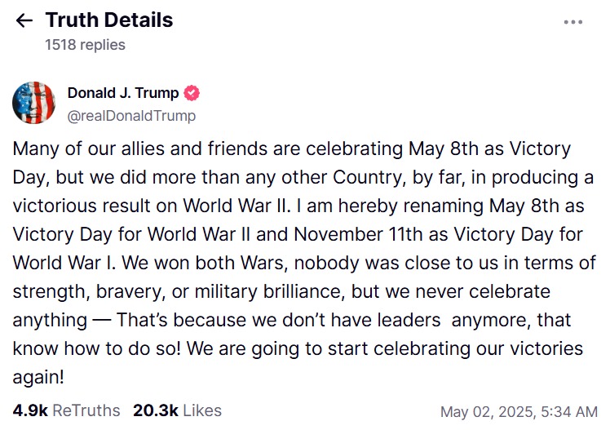610x430 pixels.
Task: View the 20.3k likes number
Action: tap(156, 410)
